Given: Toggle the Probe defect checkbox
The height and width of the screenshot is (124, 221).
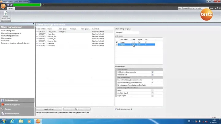Looking at the screenshot, I should (152, 75).
